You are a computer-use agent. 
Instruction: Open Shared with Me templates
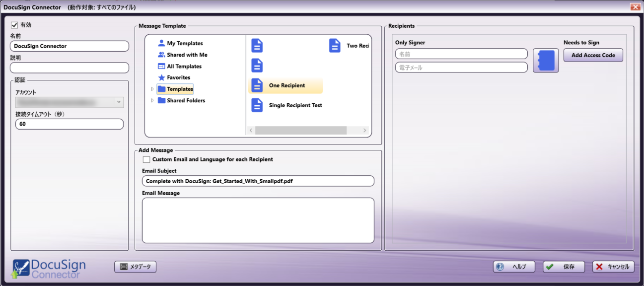[182, 55]
